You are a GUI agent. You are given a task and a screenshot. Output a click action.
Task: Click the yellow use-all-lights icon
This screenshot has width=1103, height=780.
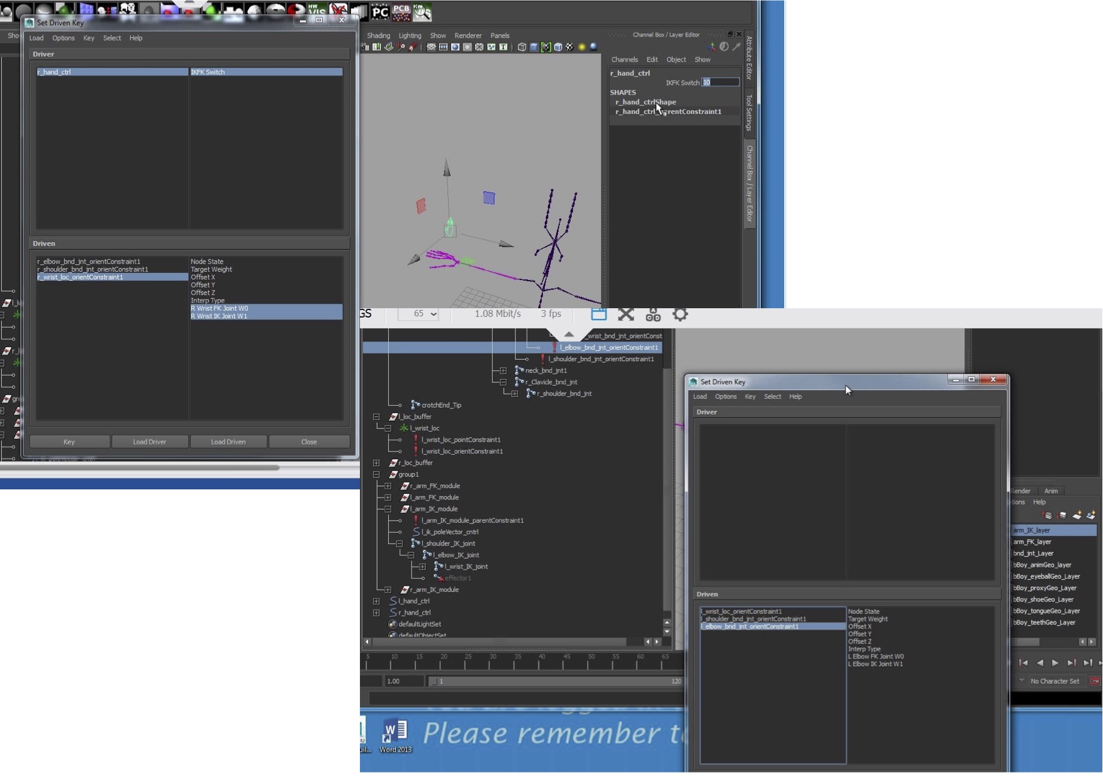[581, 47]
